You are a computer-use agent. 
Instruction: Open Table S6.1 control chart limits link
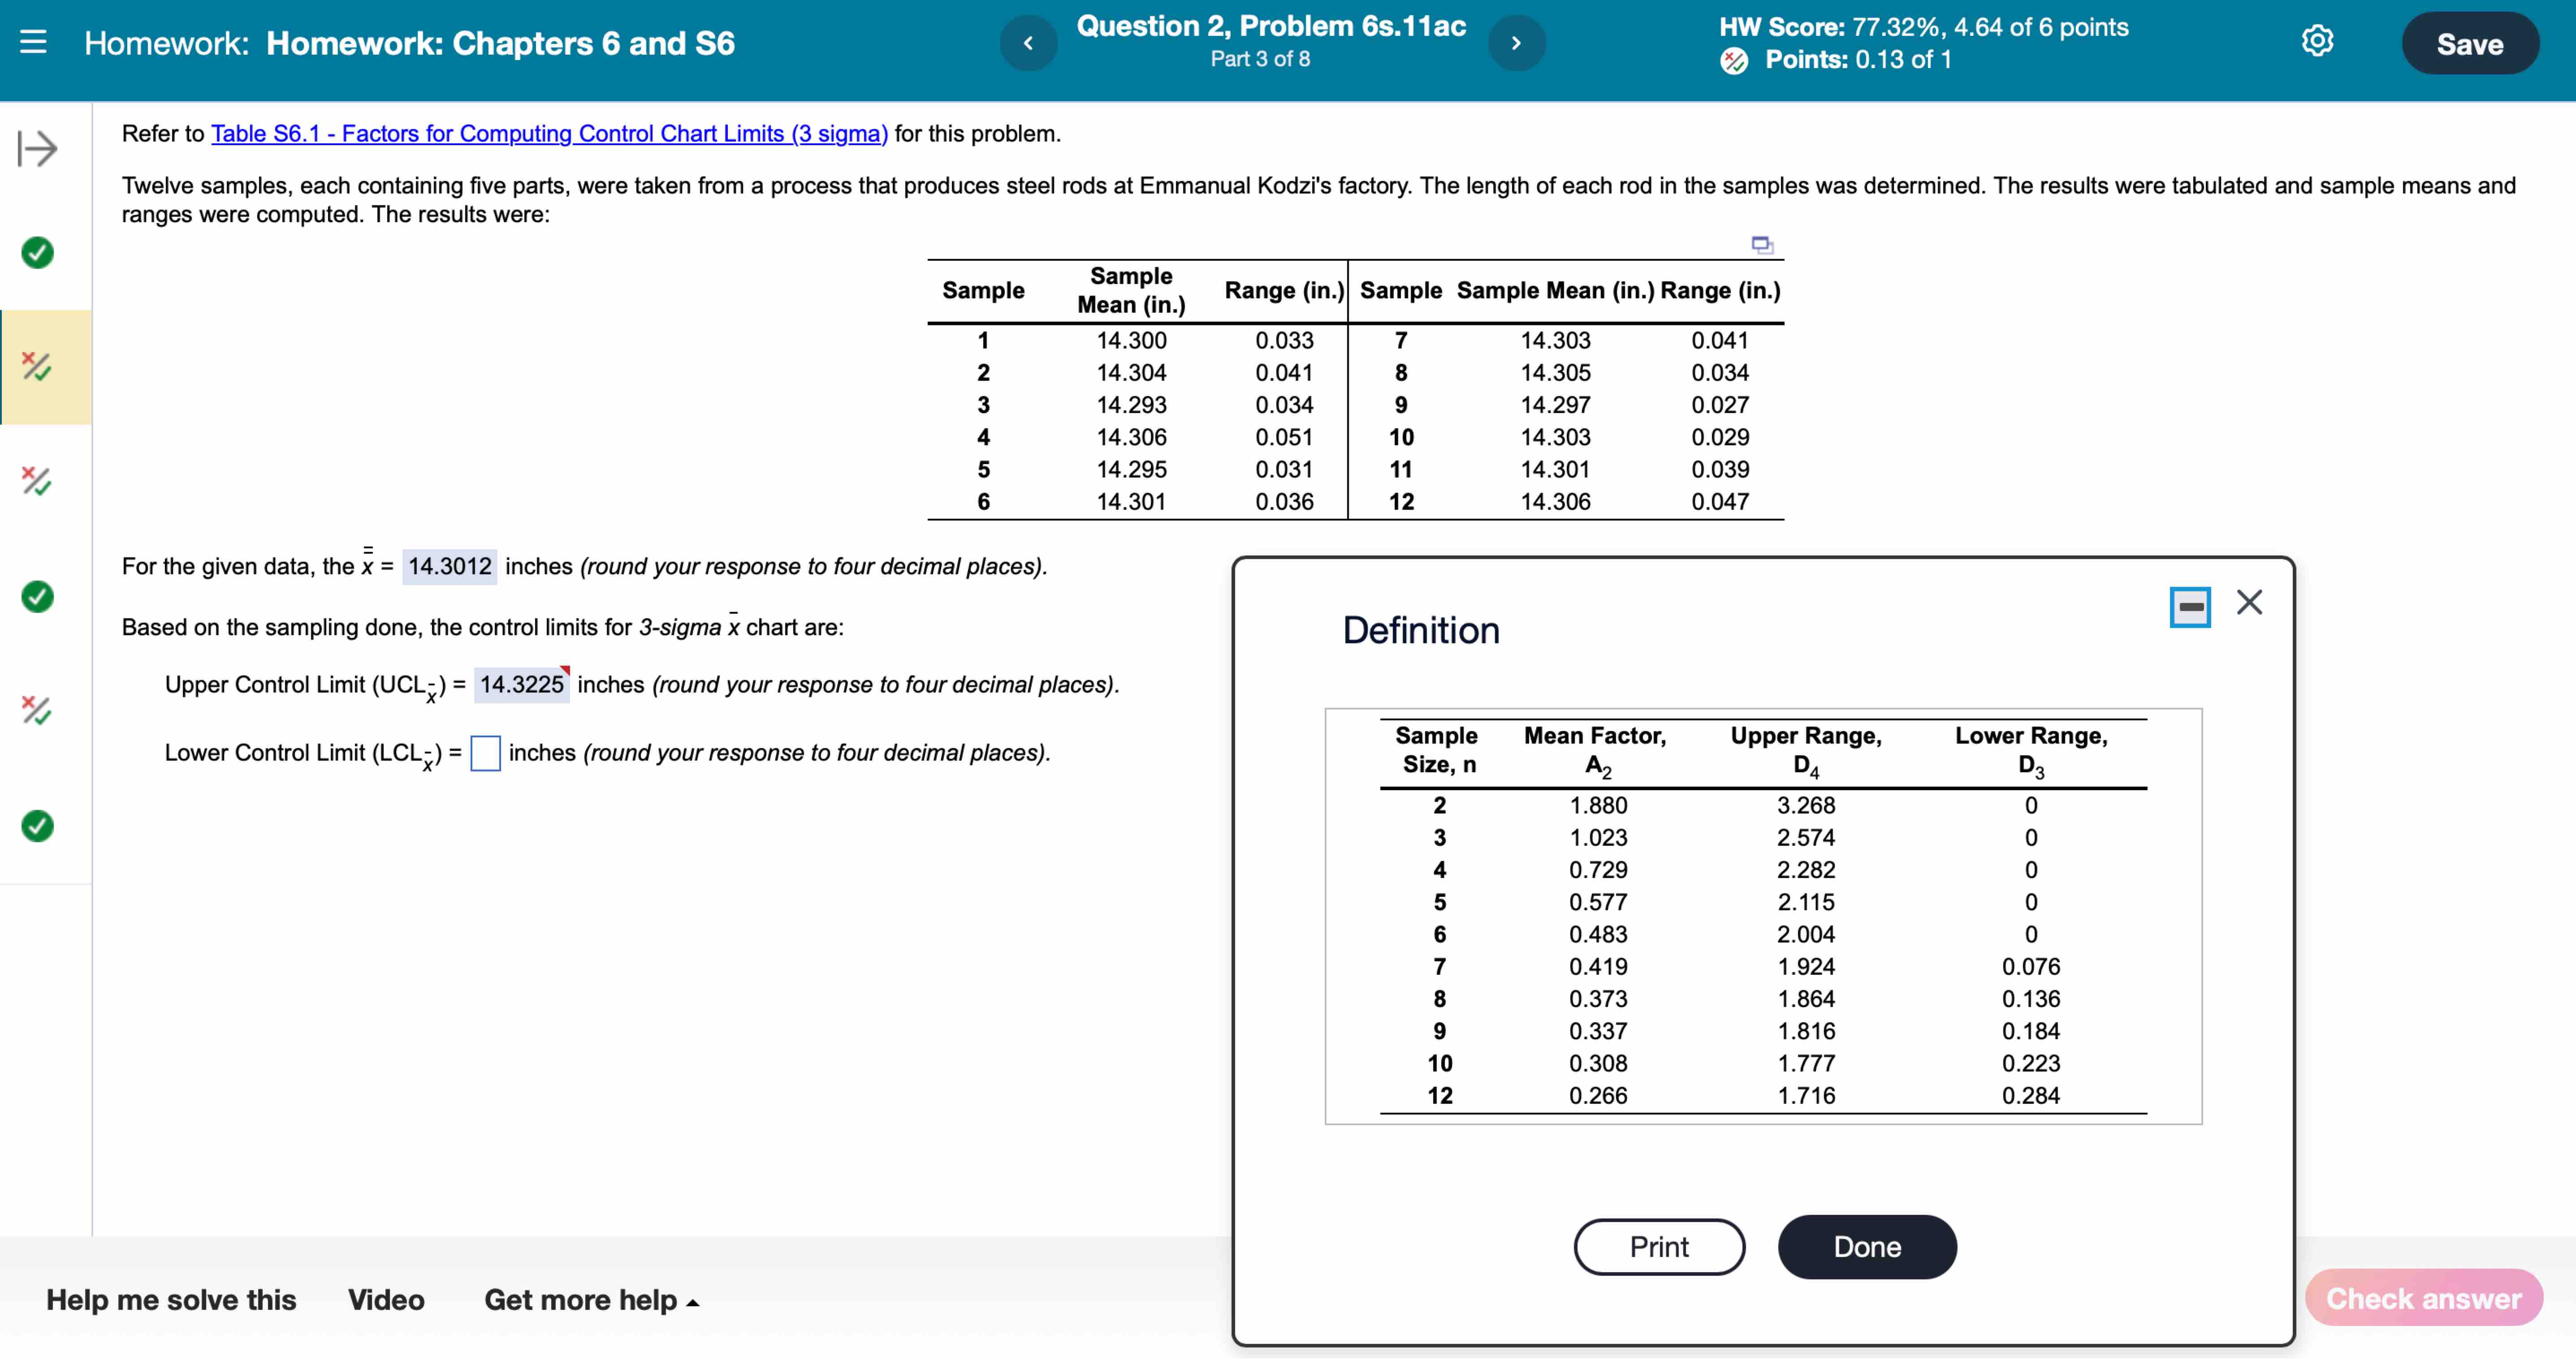(548, 133)
